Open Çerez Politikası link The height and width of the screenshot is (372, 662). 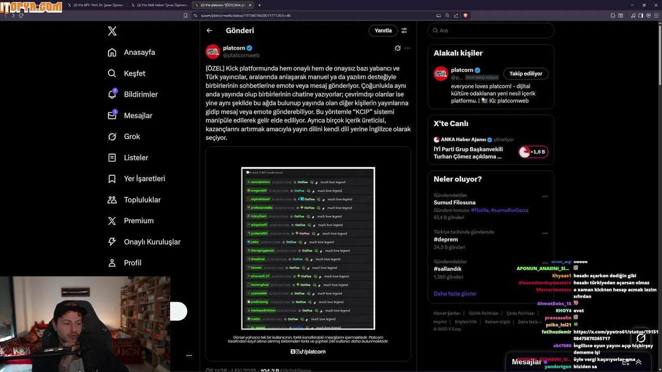(x=520, y=313)
